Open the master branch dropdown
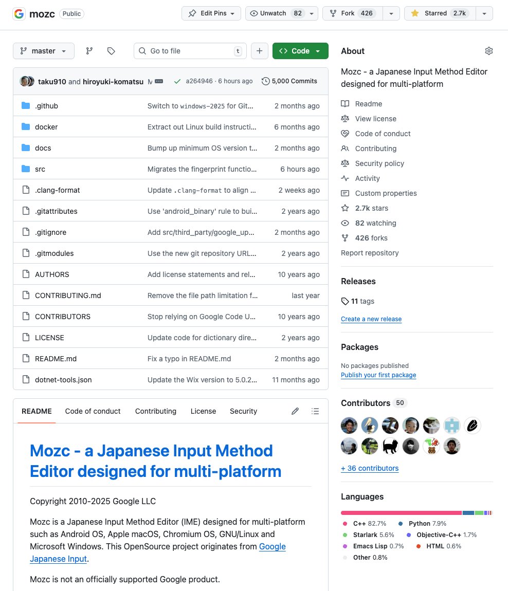Screen dimensions: 508x591 pos(44,51)
